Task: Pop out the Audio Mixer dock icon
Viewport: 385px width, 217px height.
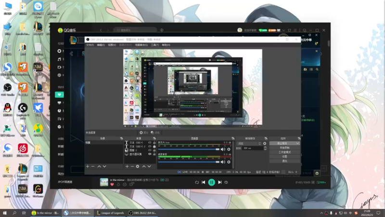Action: (x=233, y=138)
